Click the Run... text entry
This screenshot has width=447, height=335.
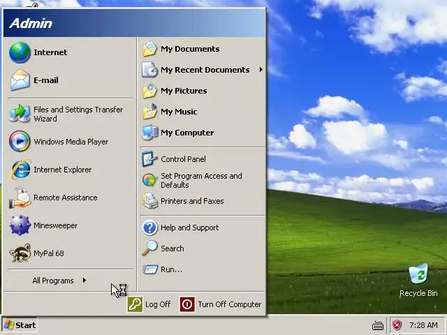[x=171, y=269]
